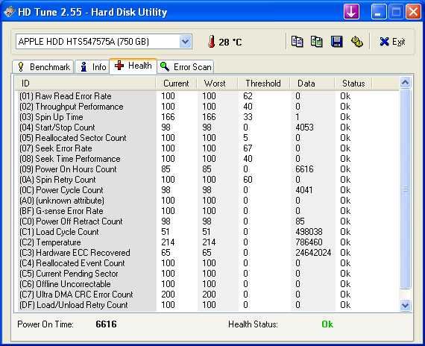
Task: Click the thermometer temperature icon
Action: 212,42
